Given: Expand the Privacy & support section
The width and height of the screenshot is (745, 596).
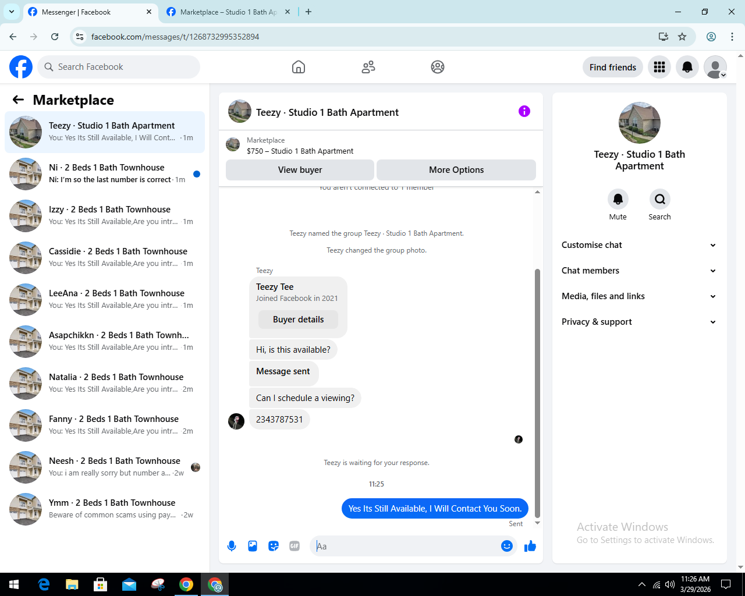Looking at the screenshot, I should pyautogui.click(x=639, y=322).
